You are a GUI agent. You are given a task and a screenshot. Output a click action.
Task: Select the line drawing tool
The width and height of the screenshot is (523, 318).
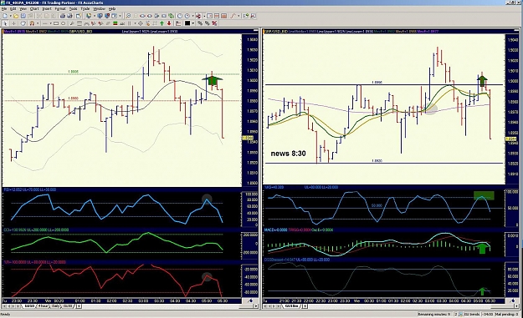tap(44, 23)
